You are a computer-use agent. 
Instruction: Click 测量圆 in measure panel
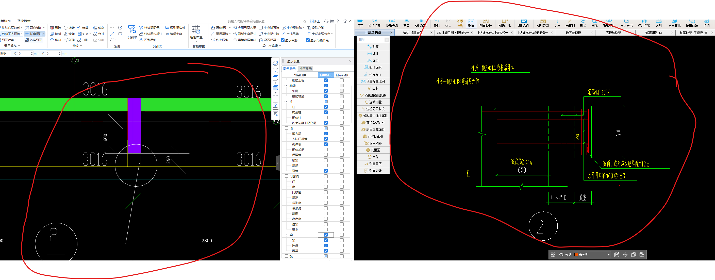pos(373,150)
